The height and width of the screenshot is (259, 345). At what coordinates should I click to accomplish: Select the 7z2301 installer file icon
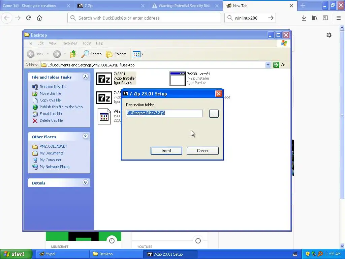(104, 79)
